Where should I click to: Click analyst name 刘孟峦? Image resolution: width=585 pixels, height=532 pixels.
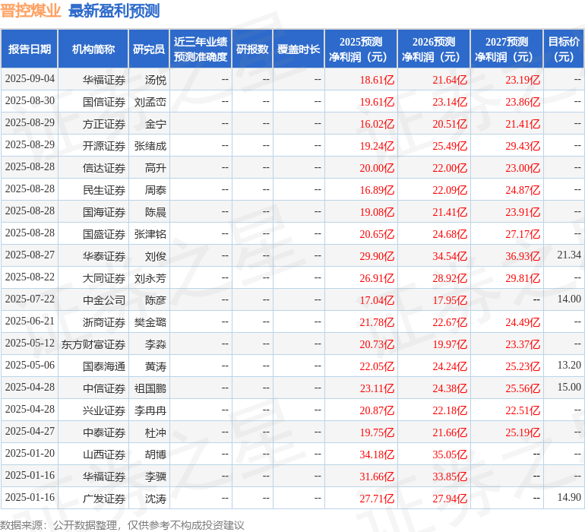[x=150, y=102]
